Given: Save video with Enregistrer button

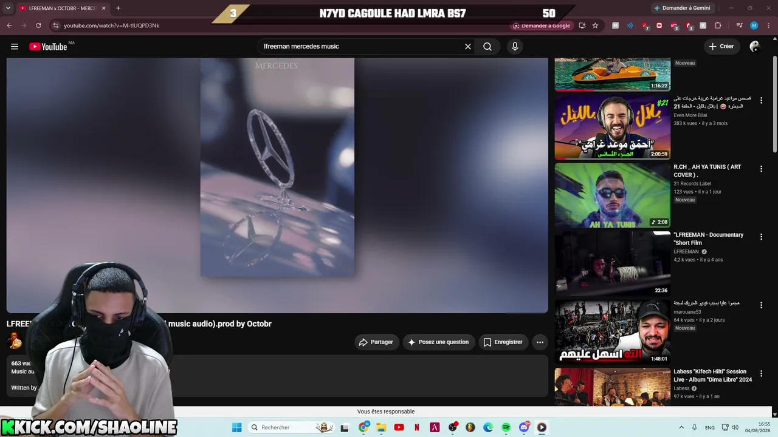Looking at the screenshot, I should (503, 342).
